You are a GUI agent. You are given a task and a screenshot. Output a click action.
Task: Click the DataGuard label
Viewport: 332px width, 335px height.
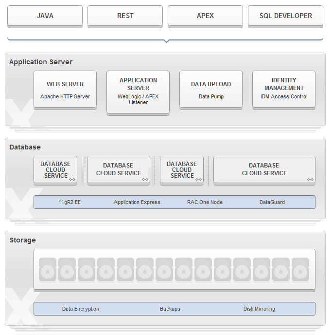272,202
